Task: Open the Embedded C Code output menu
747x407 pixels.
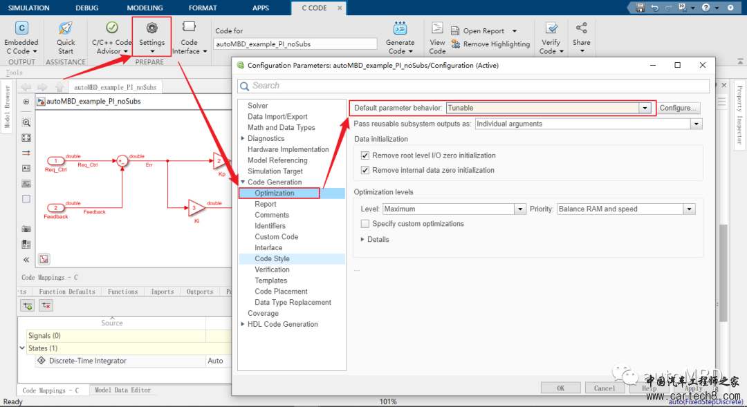Action: pos(21,38)
